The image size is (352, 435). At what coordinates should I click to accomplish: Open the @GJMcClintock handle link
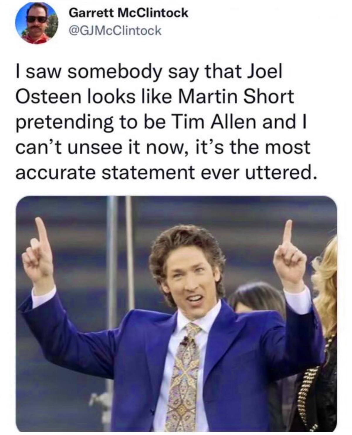click(x=115, y=30)
